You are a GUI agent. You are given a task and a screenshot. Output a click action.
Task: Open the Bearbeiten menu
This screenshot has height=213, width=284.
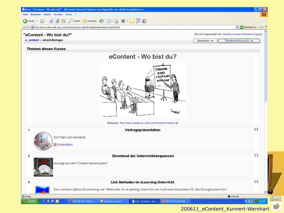click(x=36, y=14)
